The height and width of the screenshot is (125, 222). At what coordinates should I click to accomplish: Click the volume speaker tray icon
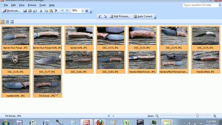(x=190, y=123)
